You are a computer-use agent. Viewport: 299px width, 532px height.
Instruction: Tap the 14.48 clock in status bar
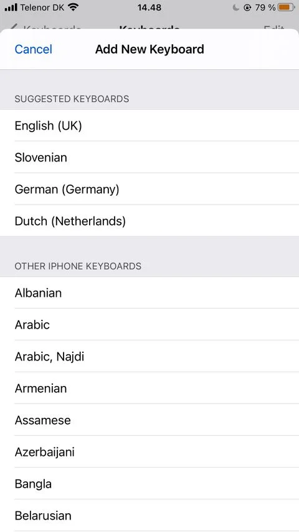coord(149,7)
